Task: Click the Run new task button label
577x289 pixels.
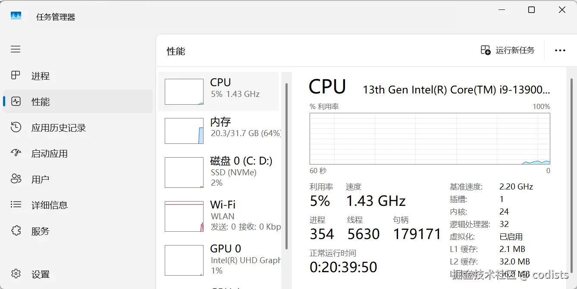Action: pyautogui.click(x=515, y=50)
